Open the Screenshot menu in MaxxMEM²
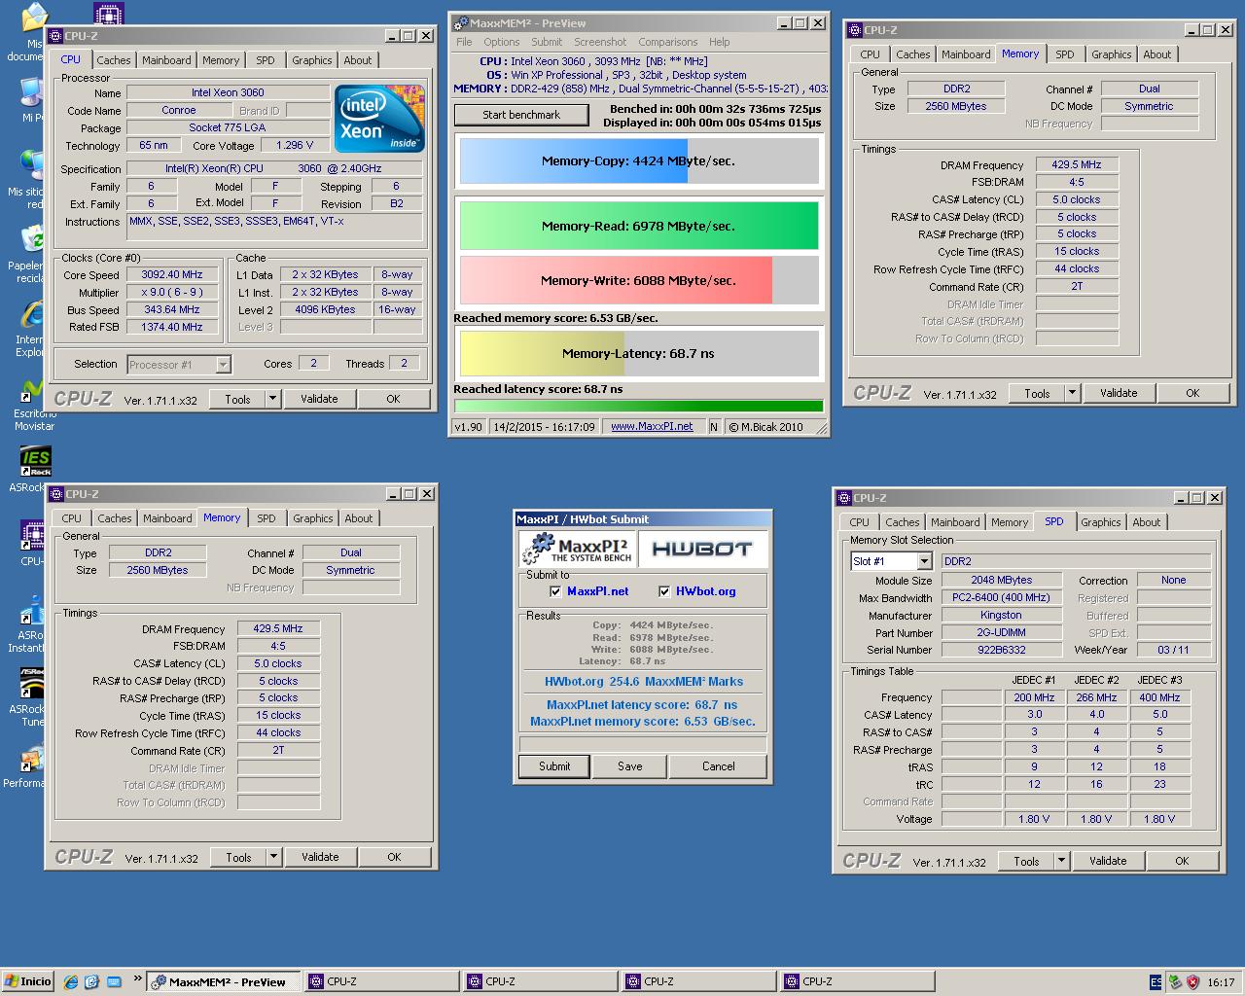 (x=600, y=42)
